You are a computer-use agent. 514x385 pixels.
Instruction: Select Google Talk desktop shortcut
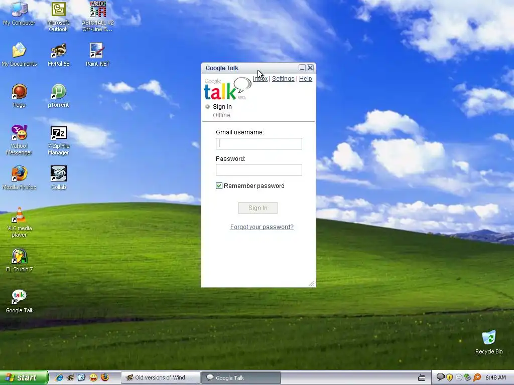coord(19,301)
